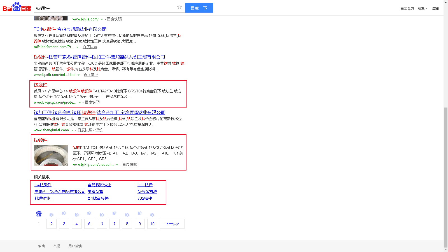Go to results page 9

coord(140,224)
